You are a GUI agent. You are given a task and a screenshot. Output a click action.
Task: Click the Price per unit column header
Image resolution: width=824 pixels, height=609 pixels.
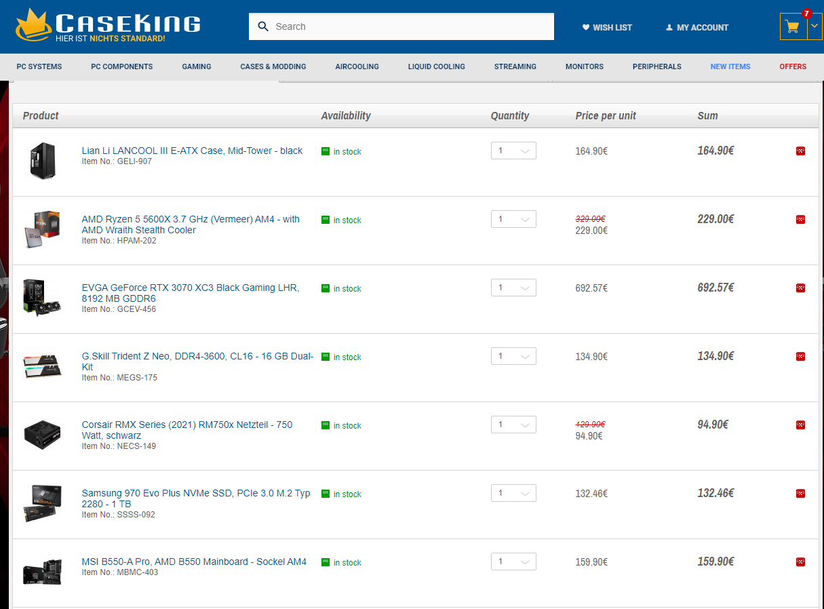(606, 115)
